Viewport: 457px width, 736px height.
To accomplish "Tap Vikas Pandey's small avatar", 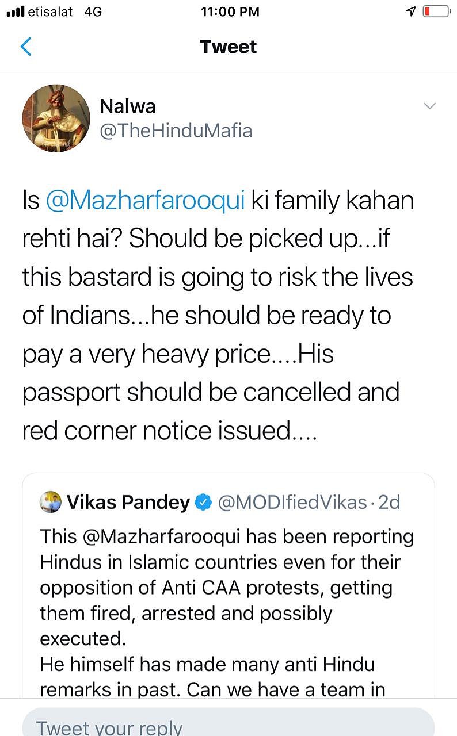I will tap(51, 503).
